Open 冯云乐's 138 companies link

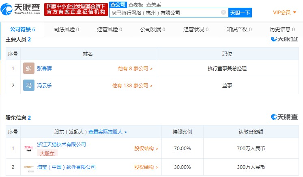tap(132, 86)
